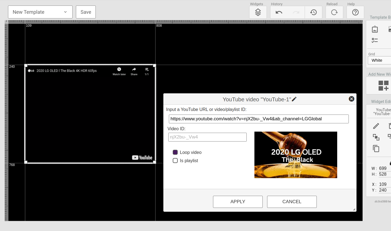Image resolution: width=391 pixels, height=231 pixels.
Task: Open the Widgets panel
Action: point(258,12)
